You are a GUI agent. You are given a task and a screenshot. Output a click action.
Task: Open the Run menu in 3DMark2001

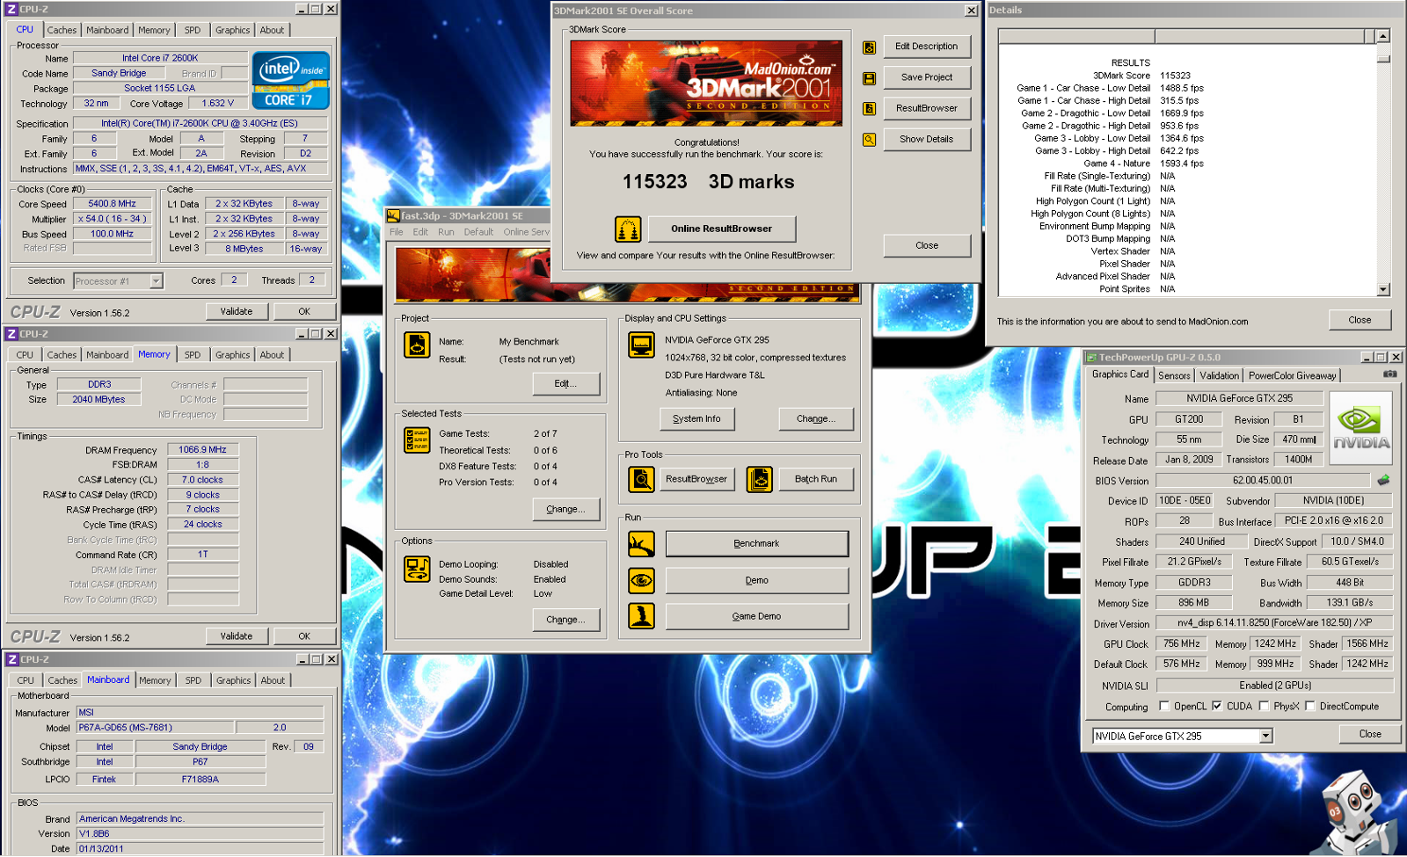[446, 232]
